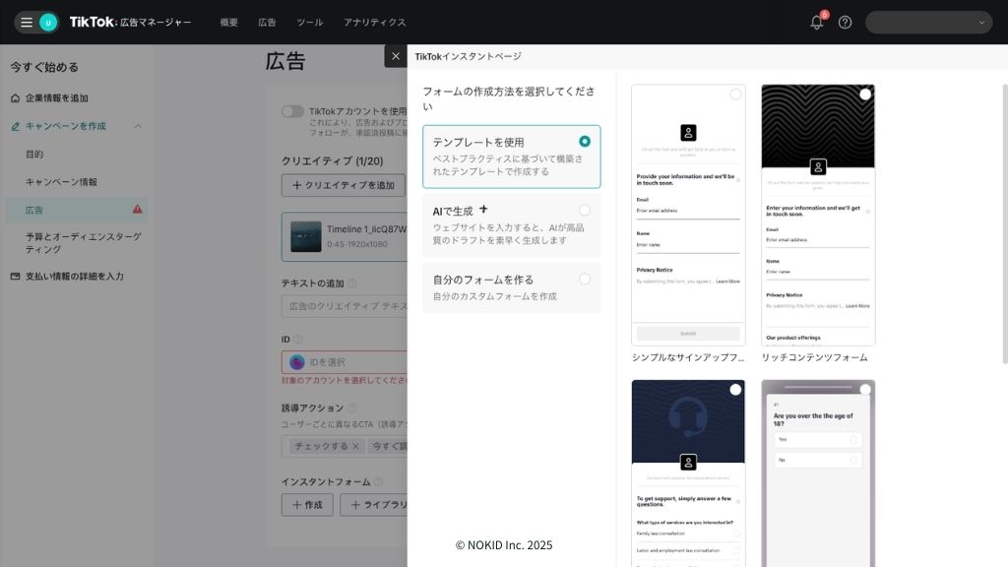Click the info icon next to ID label
This screenshot has height=567, width=1008.
coord(297,340)
